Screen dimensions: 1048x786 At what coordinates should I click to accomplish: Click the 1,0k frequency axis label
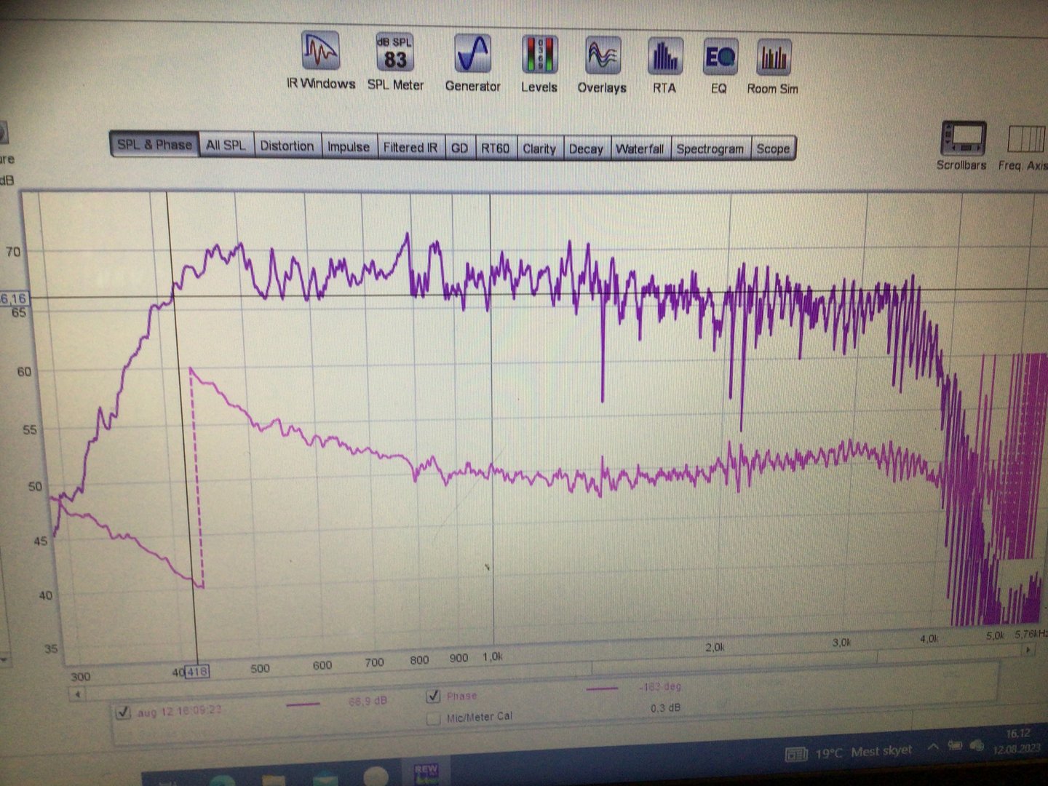(x=493, y=656)
